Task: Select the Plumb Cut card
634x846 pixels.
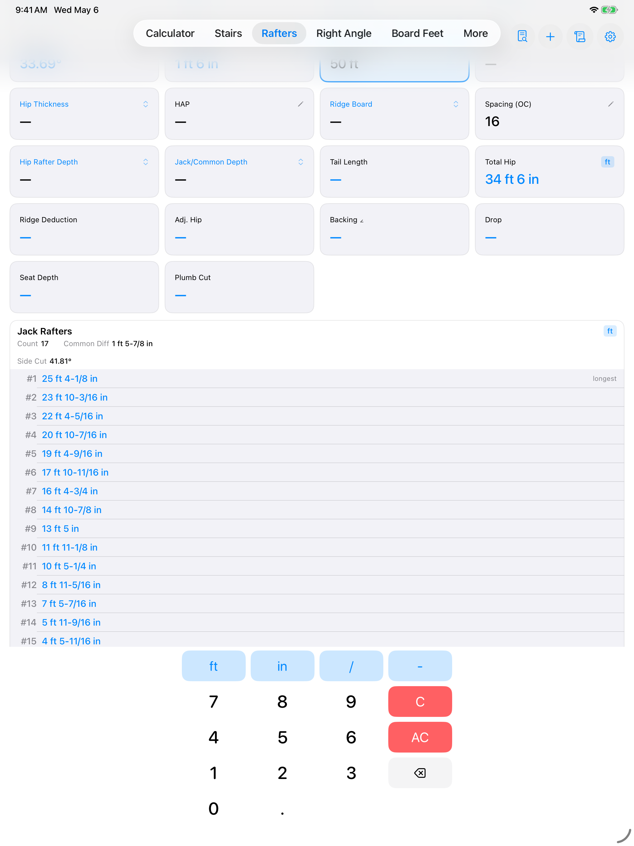Action: click(x=239, y=287)
